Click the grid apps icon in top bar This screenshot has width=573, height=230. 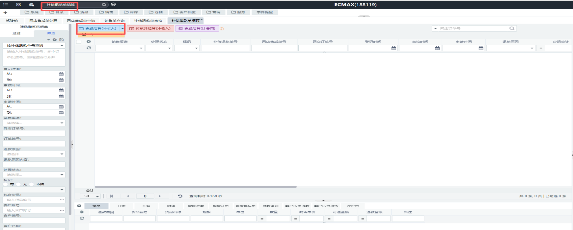pyautogui.click(x=18, y=5)
